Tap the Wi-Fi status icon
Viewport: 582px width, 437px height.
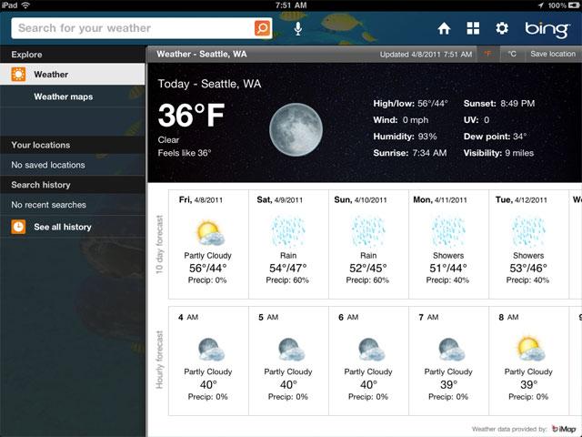pos(25,5)
